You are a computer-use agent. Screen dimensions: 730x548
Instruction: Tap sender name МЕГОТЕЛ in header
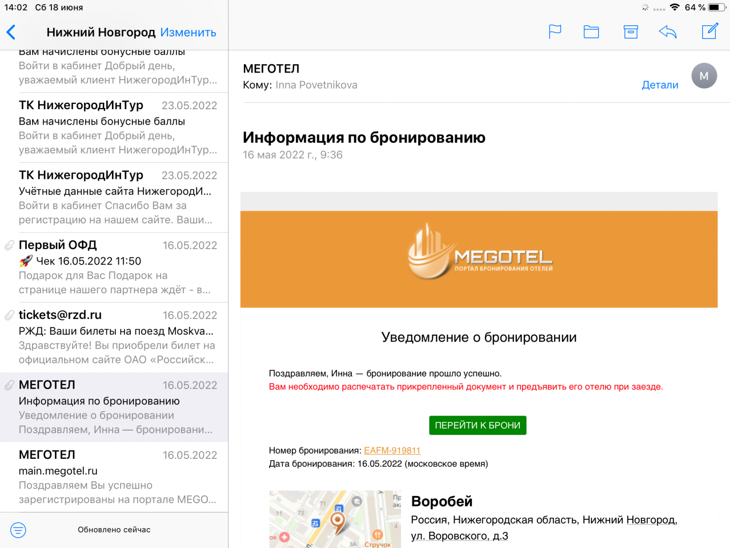271,69
